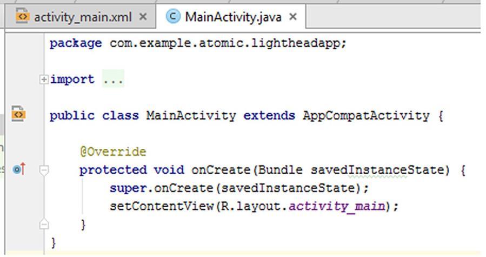Screen dimensions: 486x257
Task: Click the protected keyword
Action: (x=113, y=170)
